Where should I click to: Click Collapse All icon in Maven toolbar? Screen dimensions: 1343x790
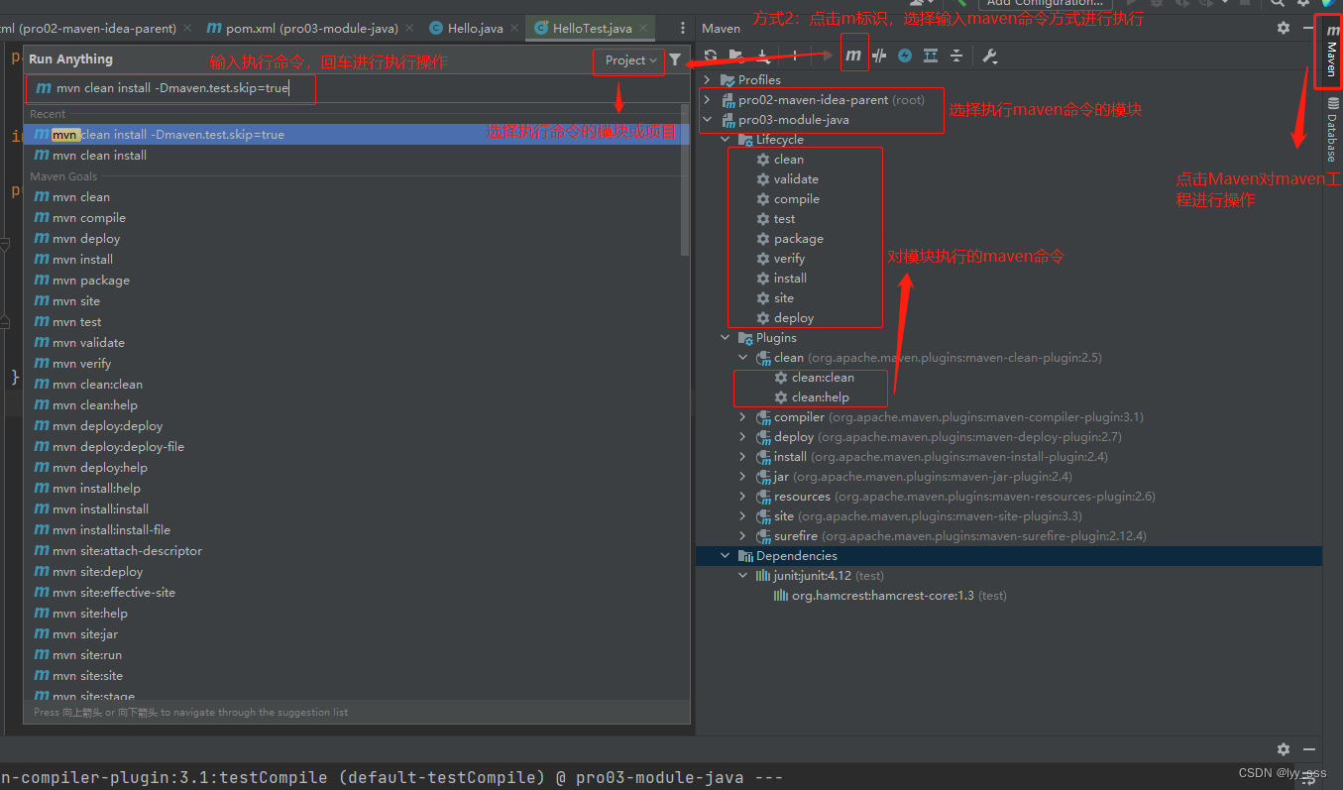956,56
